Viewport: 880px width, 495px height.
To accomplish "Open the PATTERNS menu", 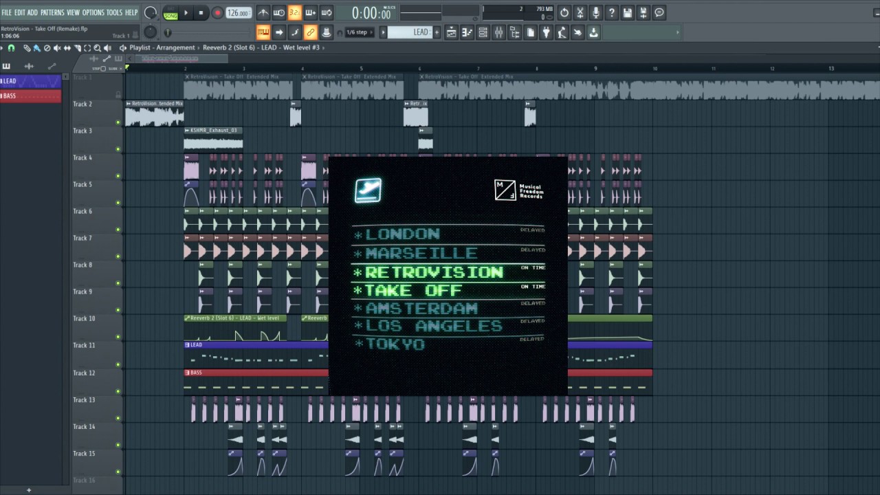I will coord(52,12).
